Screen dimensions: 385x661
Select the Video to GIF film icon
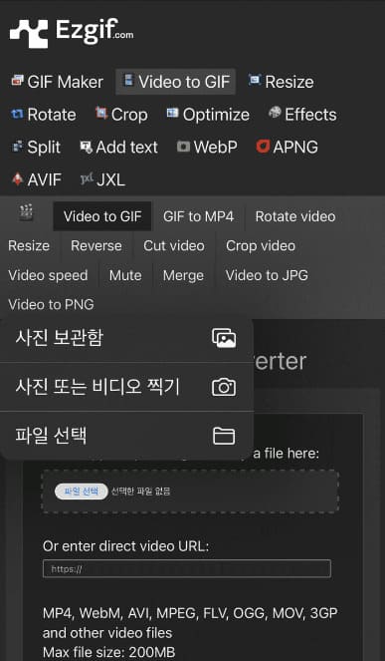(x=128, y=80)
